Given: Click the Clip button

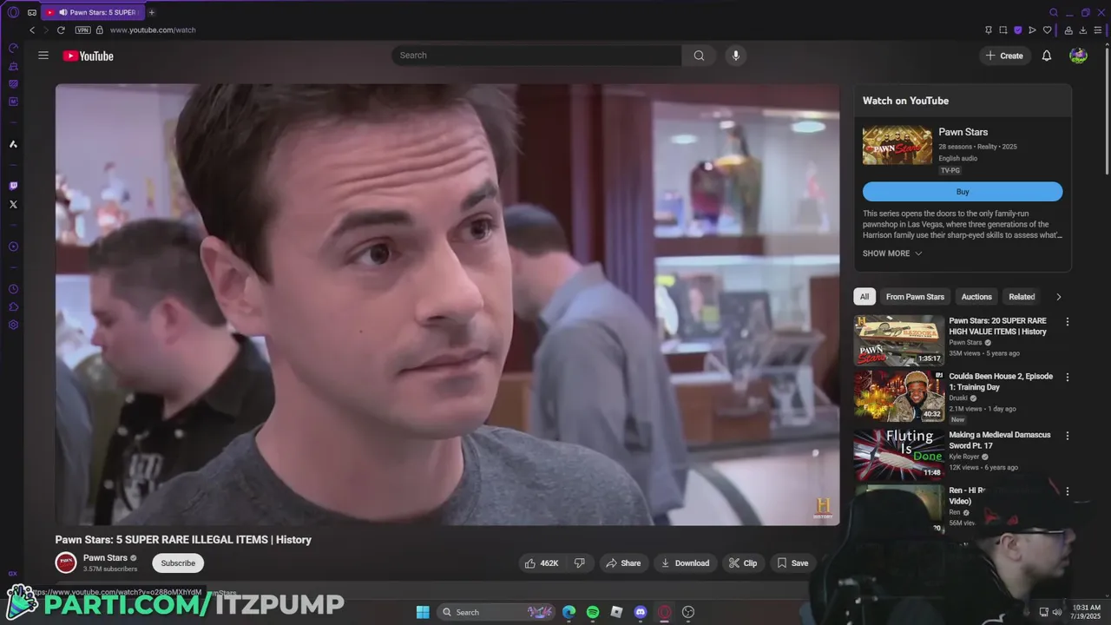Looking at the screenshot, I should (743, 563).
